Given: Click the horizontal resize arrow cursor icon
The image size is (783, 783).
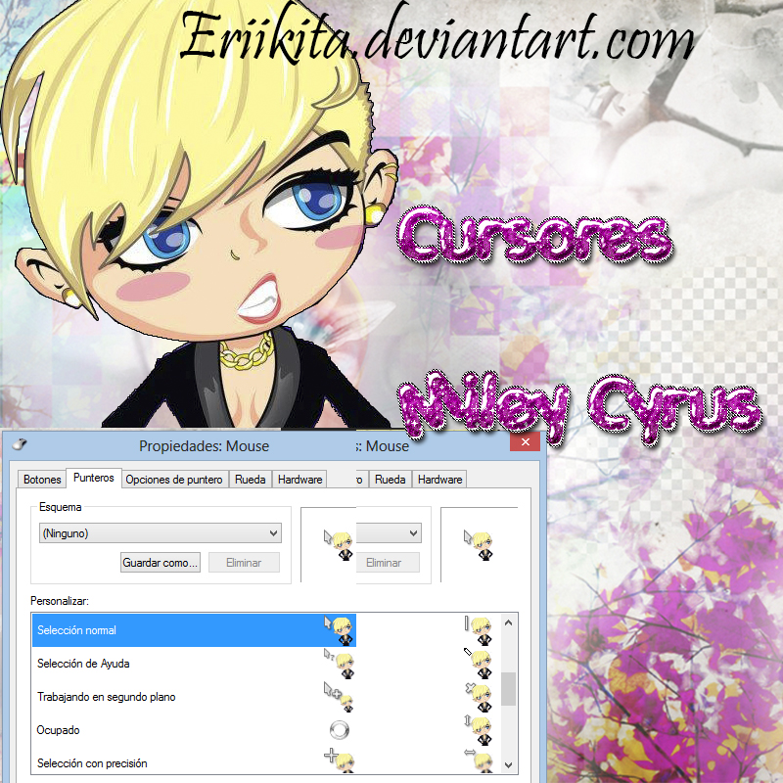Looking at the screenshot, I should [x=479, y=760].
